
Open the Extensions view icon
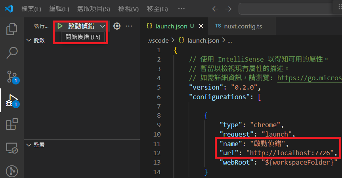[x=12, y=125]
